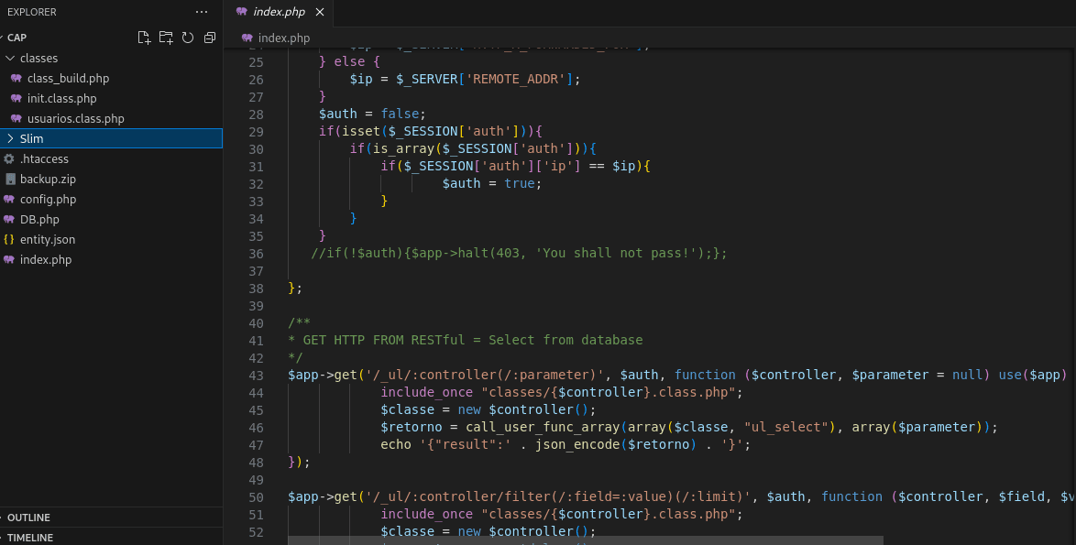Expand the Timeline panel

pyautogui.click(x=30, y=538)
